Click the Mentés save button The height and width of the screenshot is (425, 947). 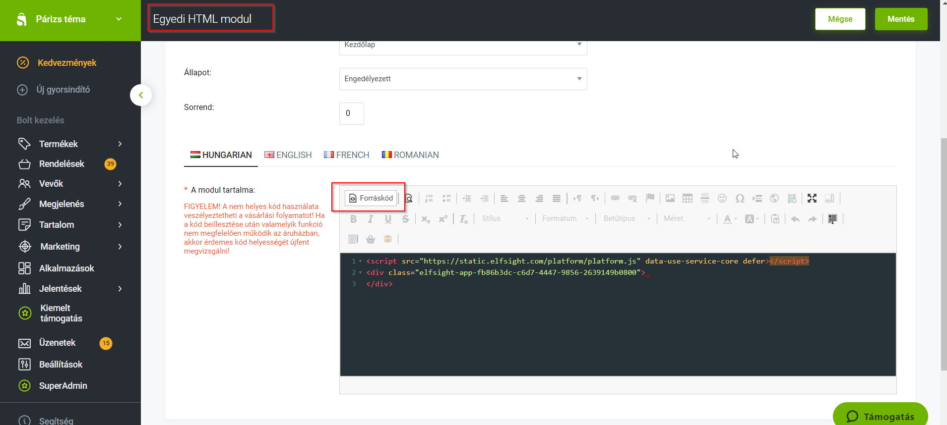[x=901, y=19]
